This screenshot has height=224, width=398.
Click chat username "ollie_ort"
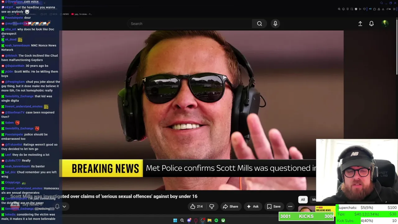(x=10, y=29)
